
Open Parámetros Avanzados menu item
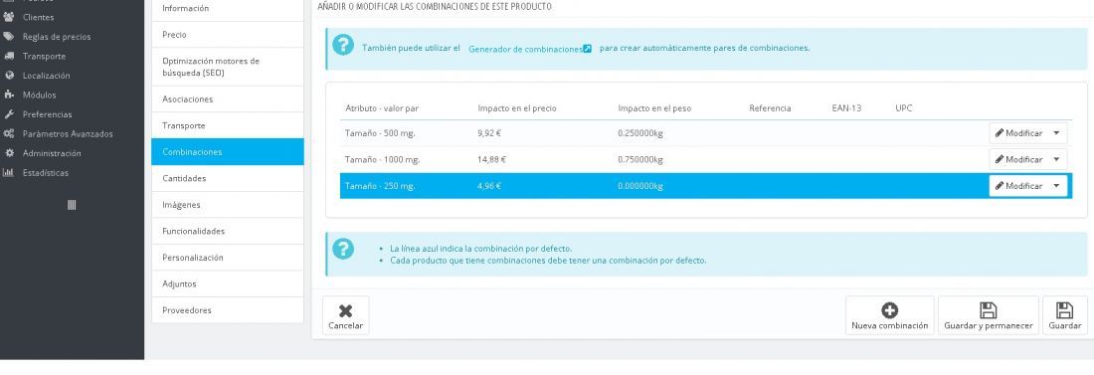[67, 133]
